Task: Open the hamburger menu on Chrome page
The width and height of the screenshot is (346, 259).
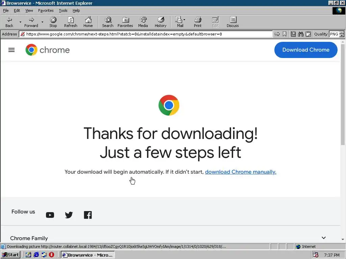Action: [11, 50]
